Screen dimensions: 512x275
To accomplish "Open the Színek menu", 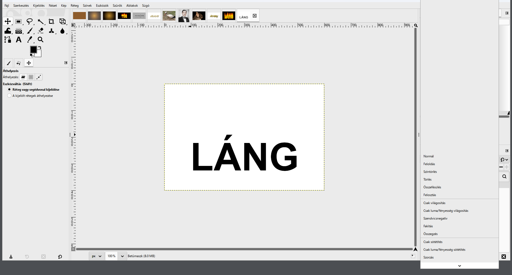I will point(87,6).
